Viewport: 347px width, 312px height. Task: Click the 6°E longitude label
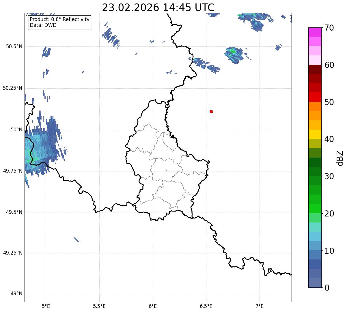coord(153,306)
